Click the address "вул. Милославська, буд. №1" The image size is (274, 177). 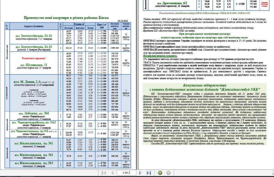click(34, 143)
